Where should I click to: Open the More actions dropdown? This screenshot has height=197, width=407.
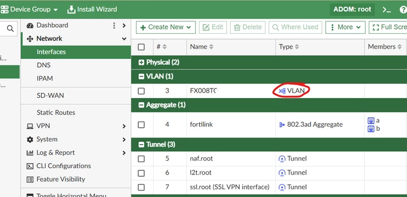point(345,27)
